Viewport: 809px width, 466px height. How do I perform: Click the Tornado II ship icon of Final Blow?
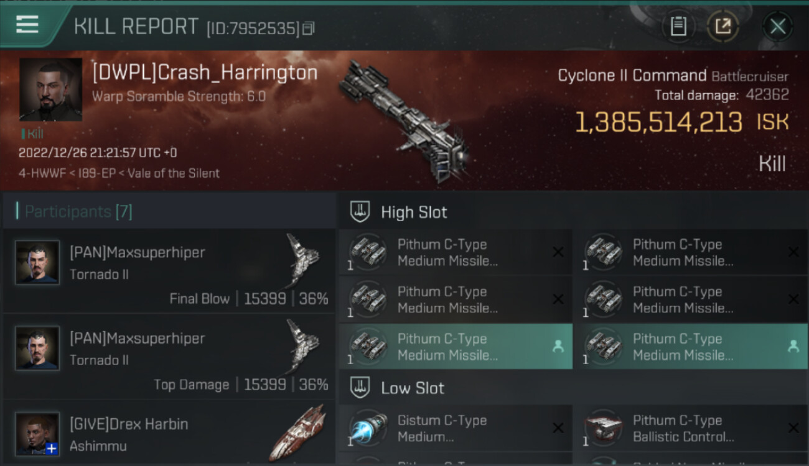302,261
